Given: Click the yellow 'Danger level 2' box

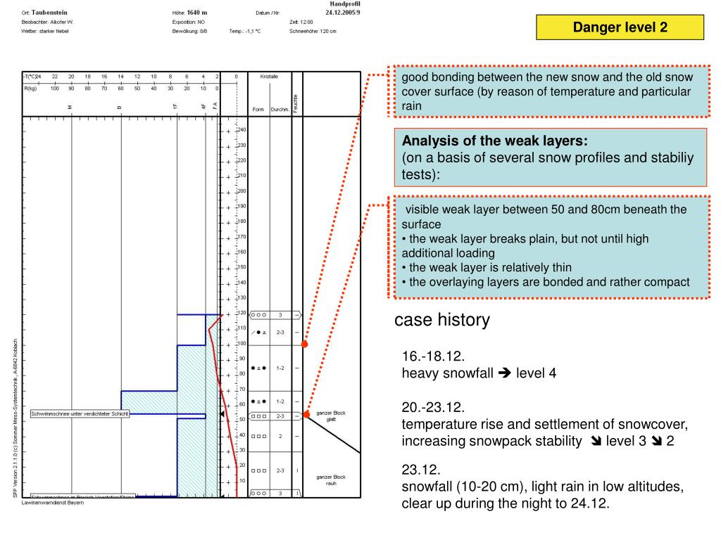Looking at the screenshot, I should pos(620,27).
